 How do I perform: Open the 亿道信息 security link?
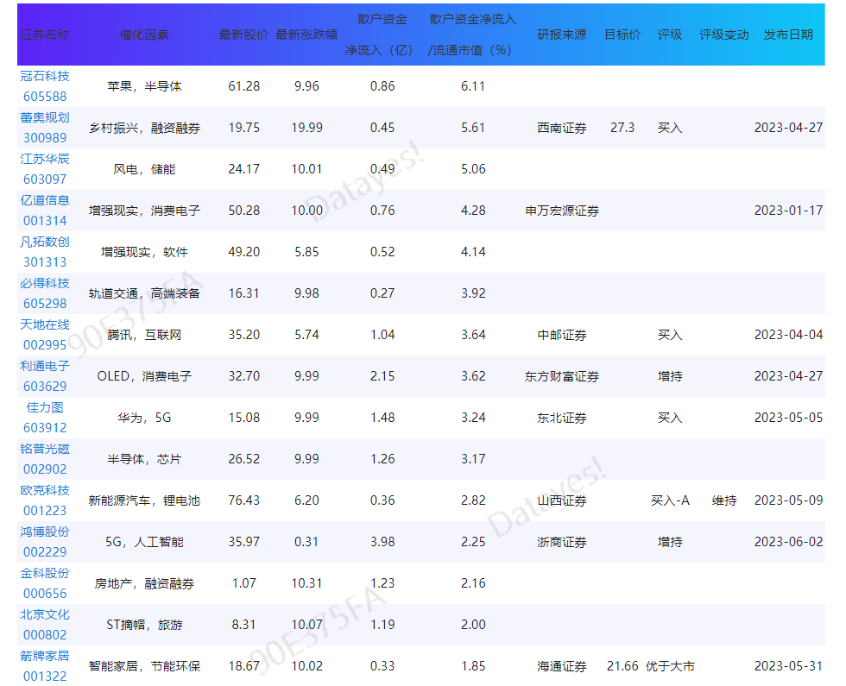pyautogui.click(x=45, y=200)
